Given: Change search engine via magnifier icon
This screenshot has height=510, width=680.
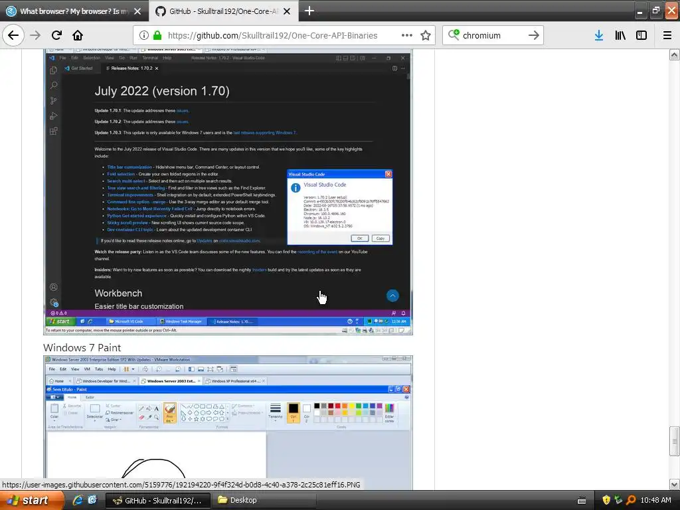Looking at the screenshot, I should coord(454,35).
